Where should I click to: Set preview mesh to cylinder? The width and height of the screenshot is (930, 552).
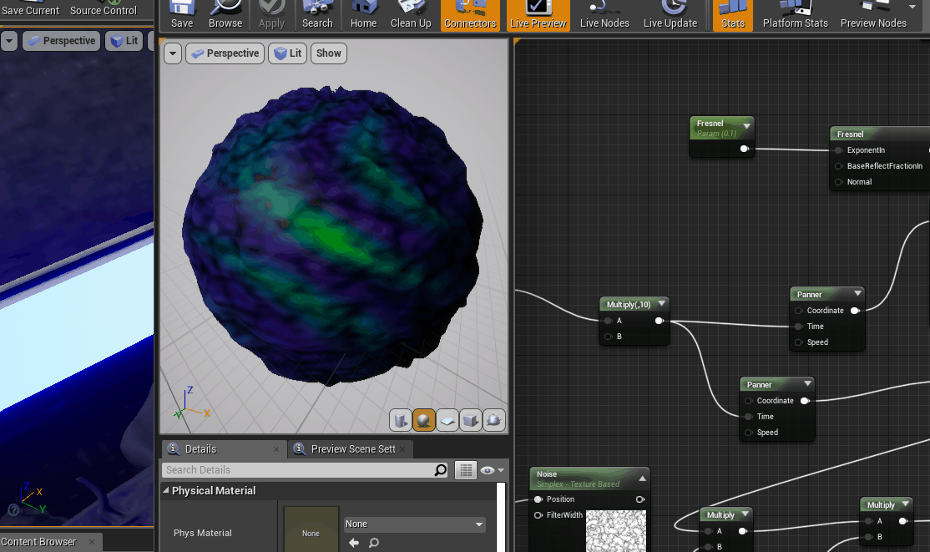(401, 420)
